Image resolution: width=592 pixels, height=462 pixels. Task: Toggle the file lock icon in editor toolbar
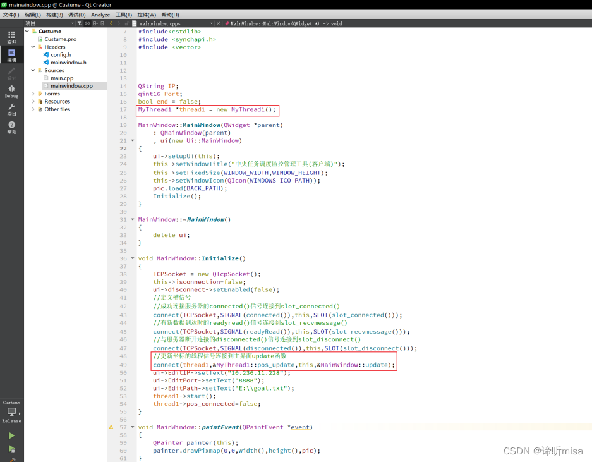point(127,23)
